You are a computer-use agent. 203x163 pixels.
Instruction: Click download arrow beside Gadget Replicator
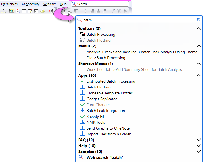click(82, 99)
